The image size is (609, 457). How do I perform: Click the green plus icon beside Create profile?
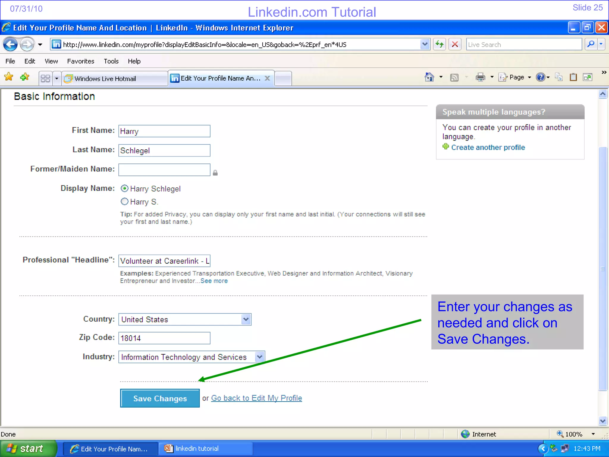(445, 146)
